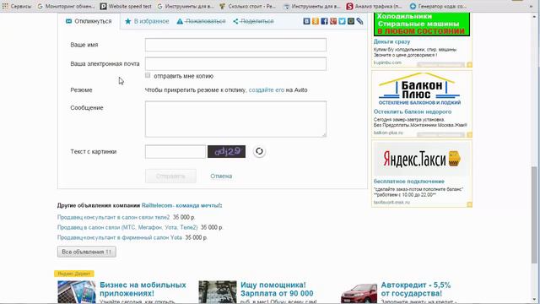Screen dimensions: 540x304
Task: Open the Остеклить балкон недорого link
Action: 413,112
